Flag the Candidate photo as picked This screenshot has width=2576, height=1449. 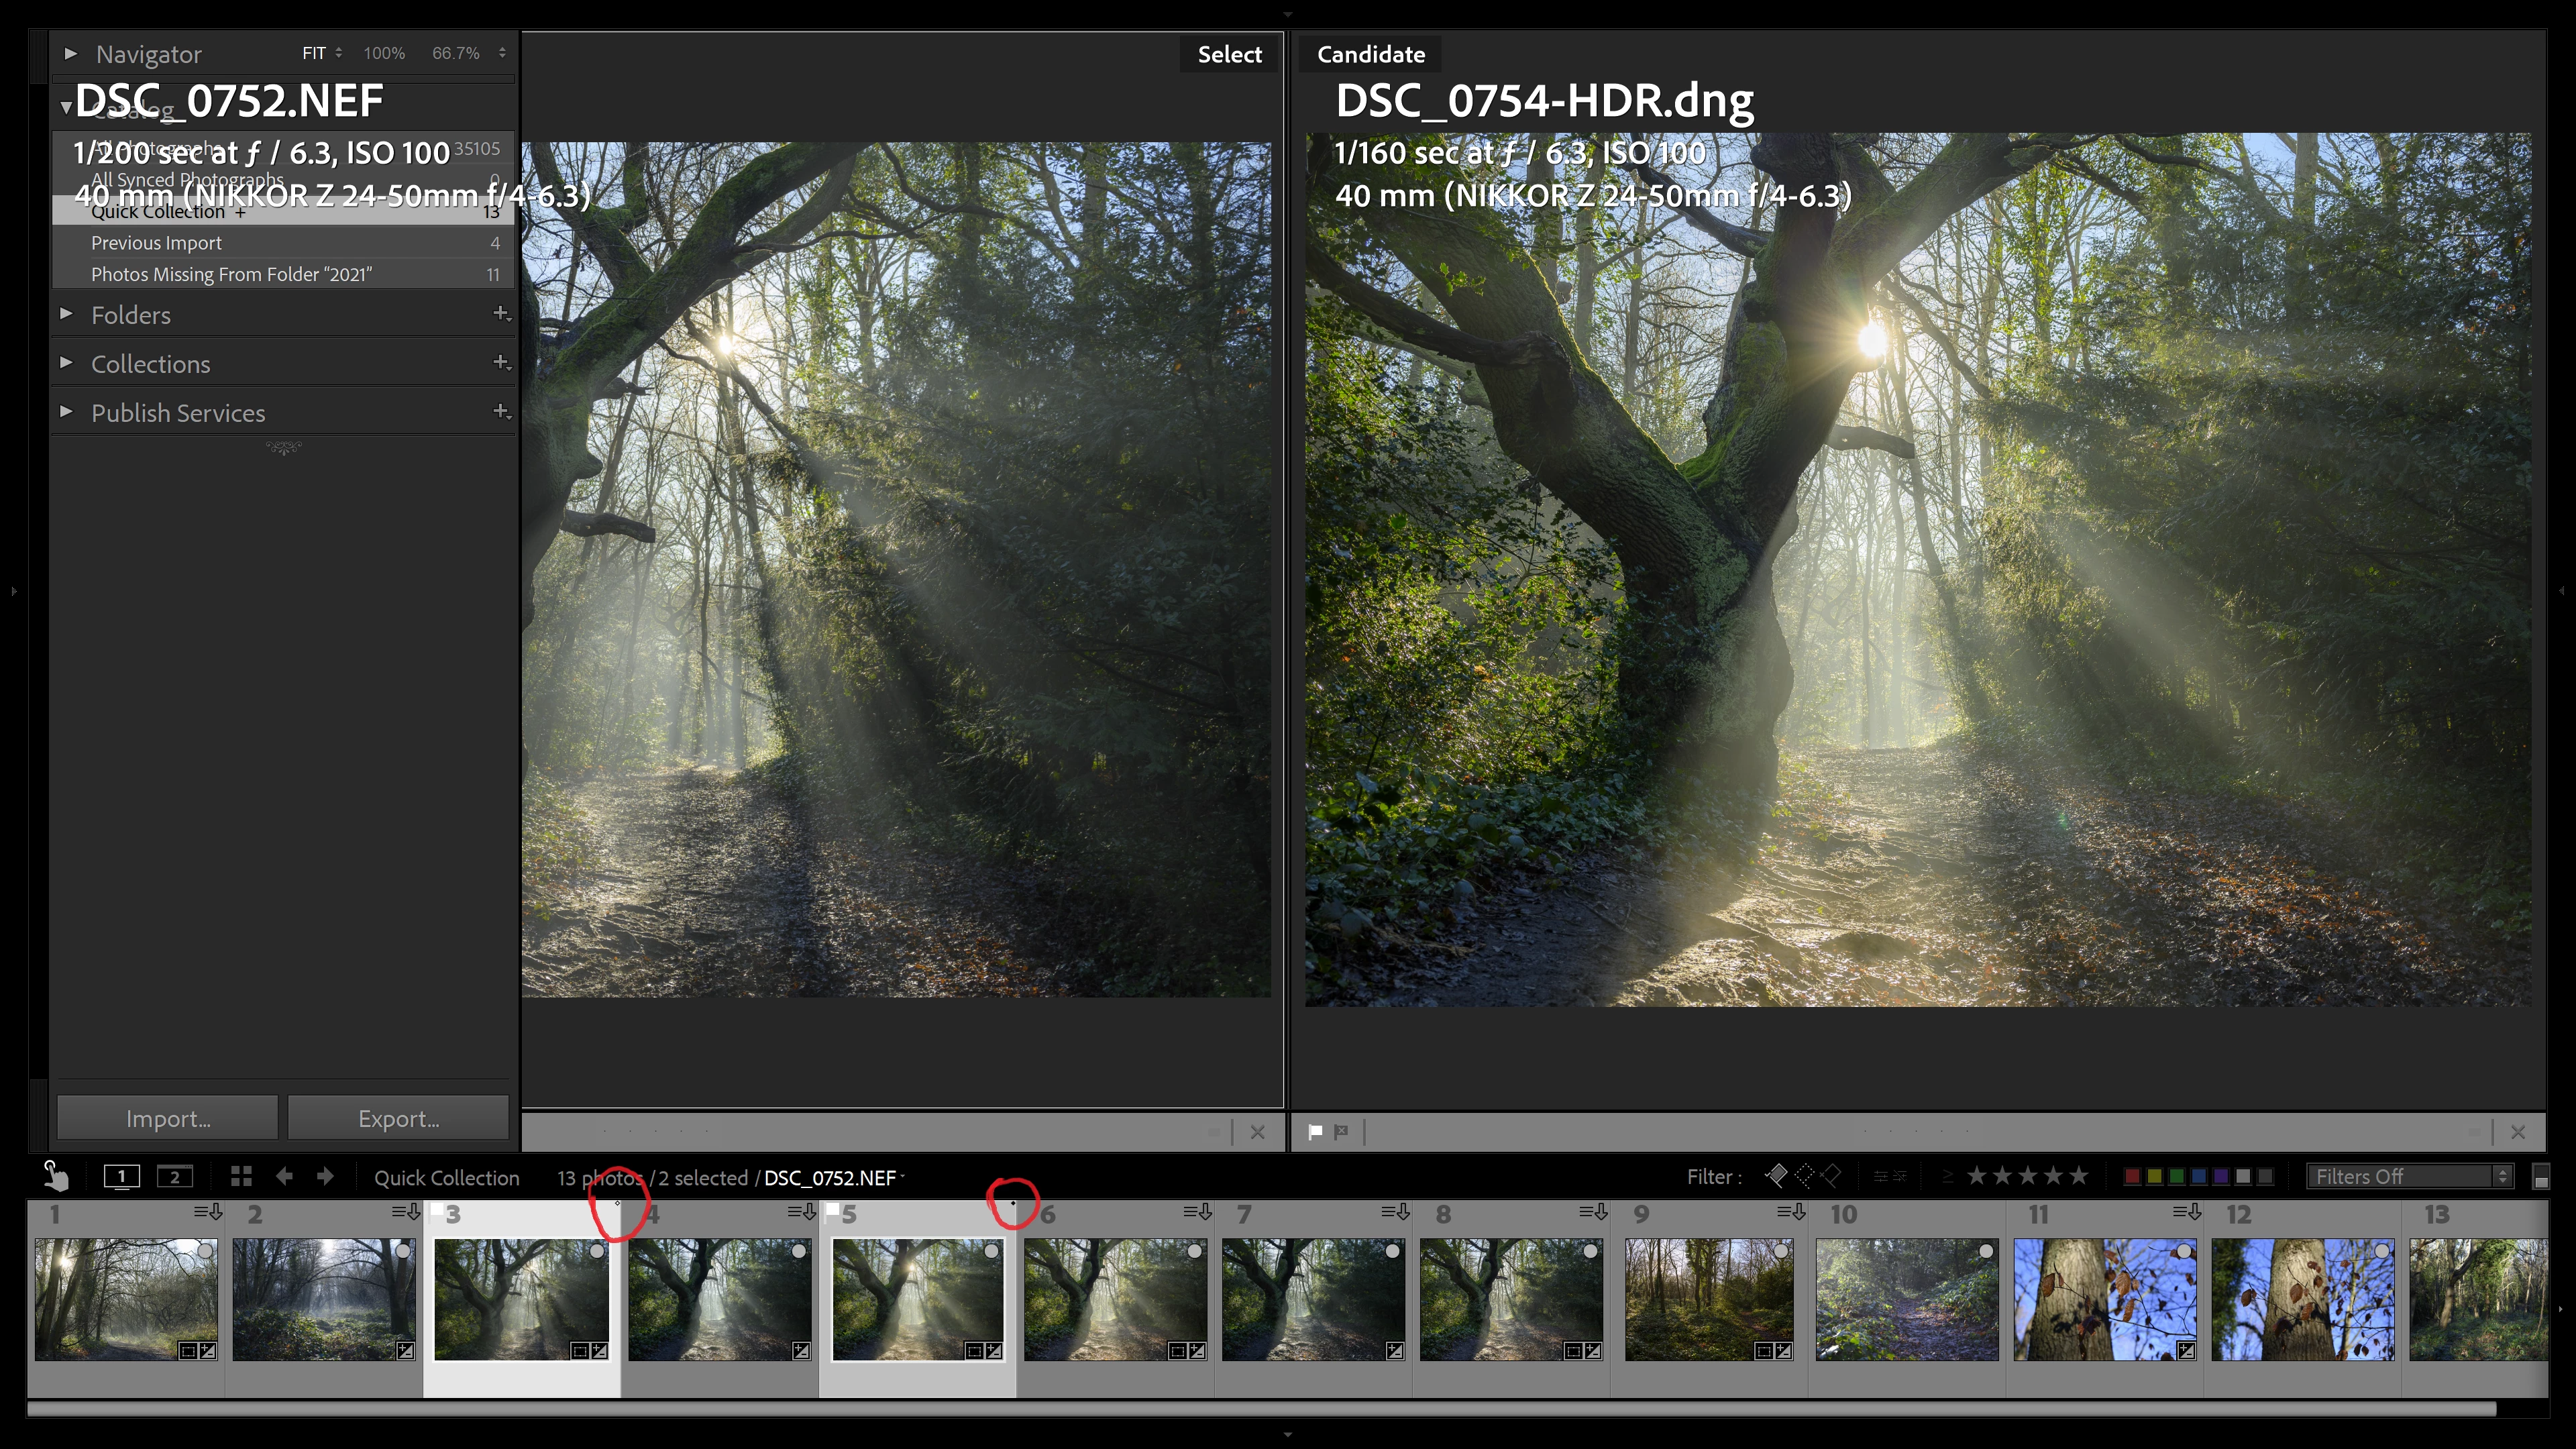tap(1315, 1132)
